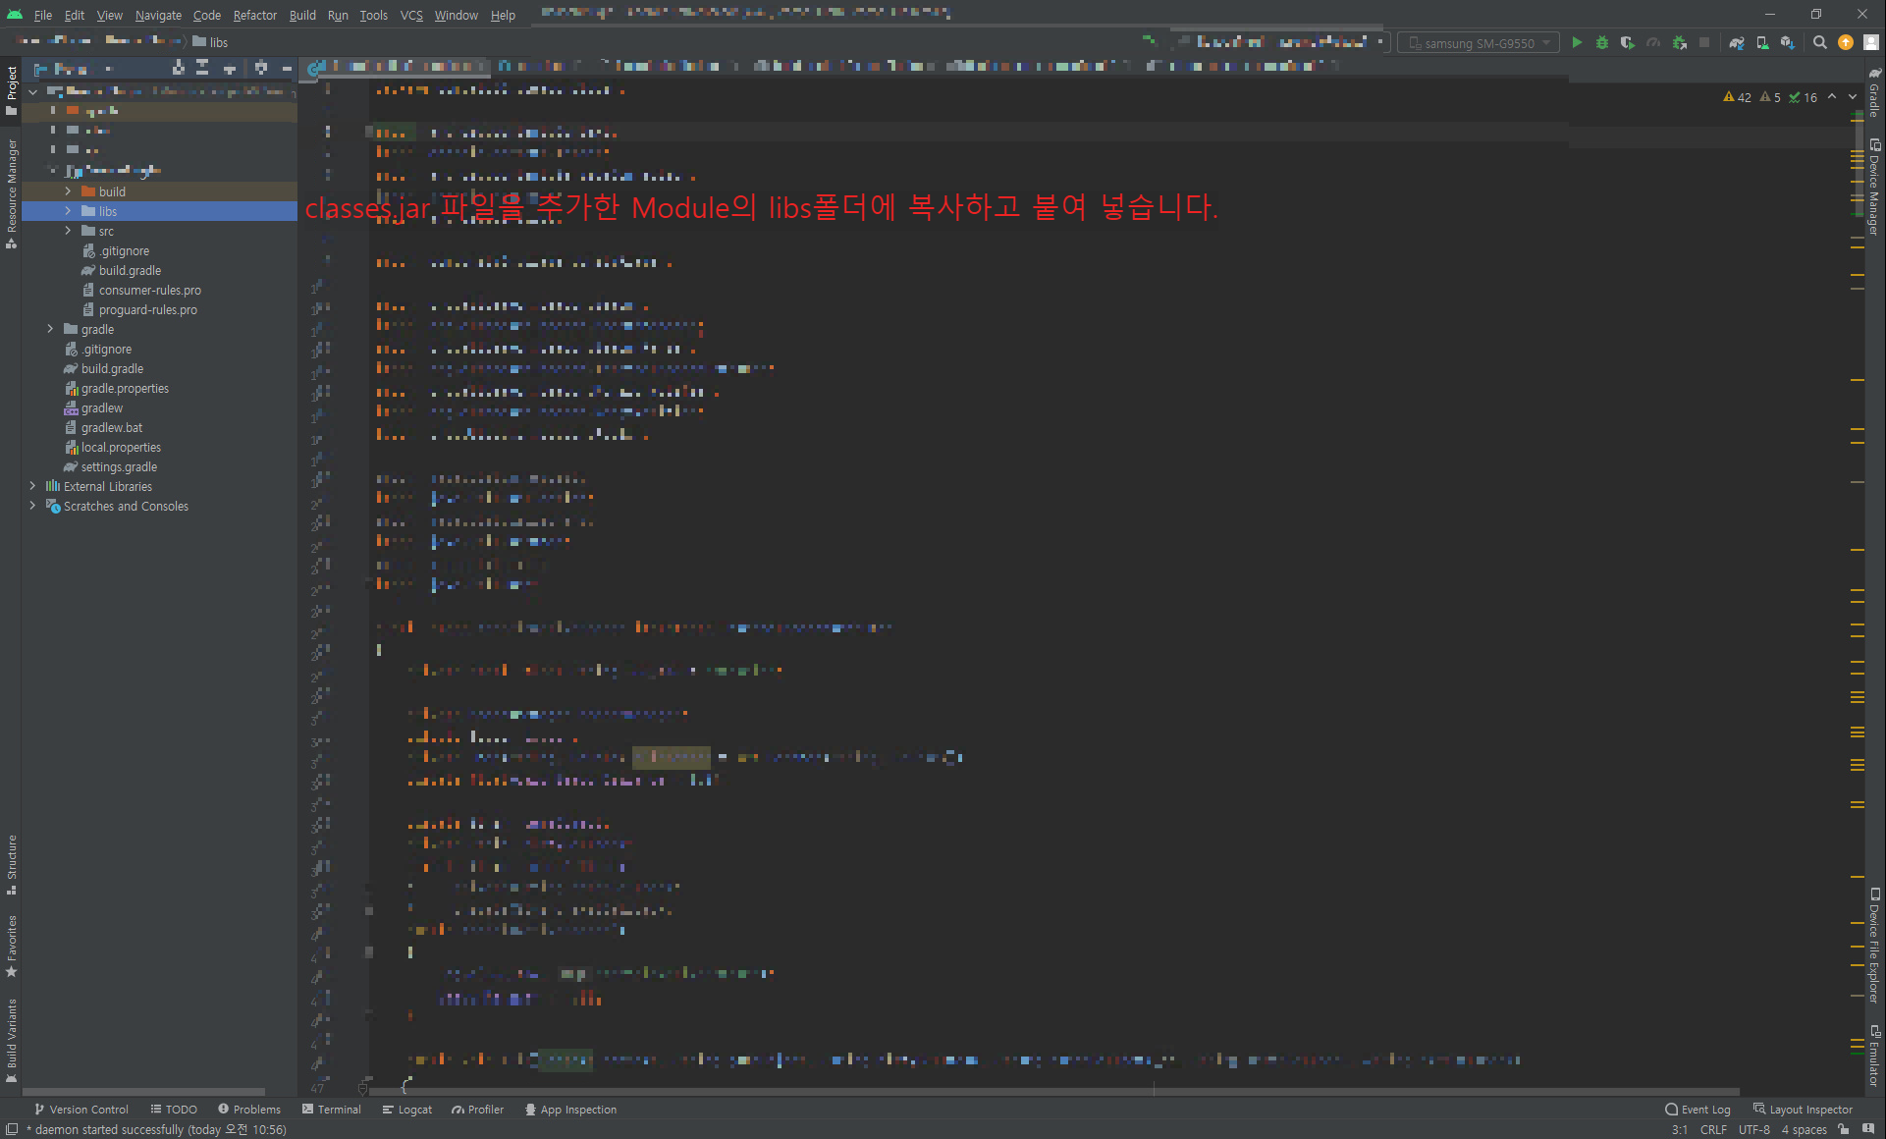Select the proguard-rules.pro file
The image size is (1886, 1139).
coord(147,309)
